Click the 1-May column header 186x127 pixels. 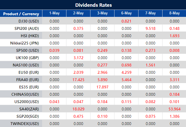(54, 14)
